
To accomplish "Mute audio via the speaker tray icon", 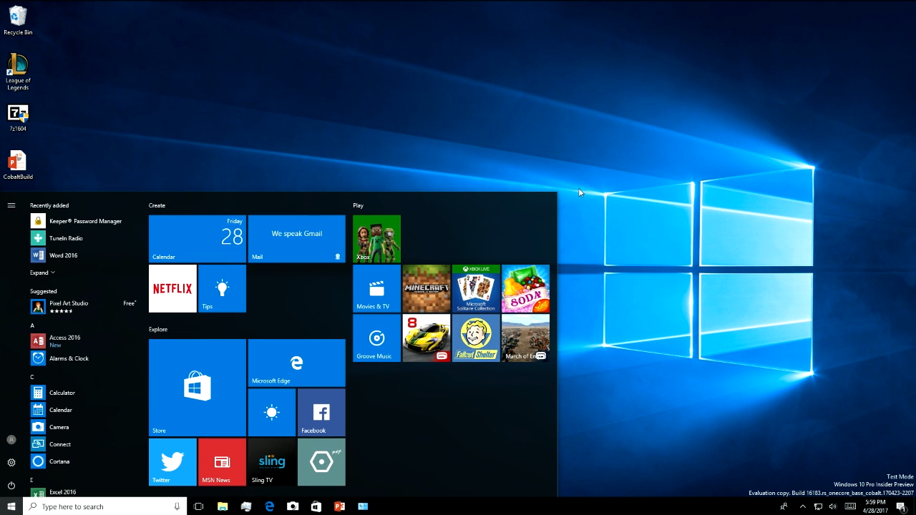I will [x=833, y=506].
